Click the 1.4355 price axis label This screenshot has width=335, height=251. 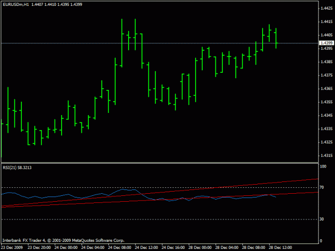(x=326, y=102)
